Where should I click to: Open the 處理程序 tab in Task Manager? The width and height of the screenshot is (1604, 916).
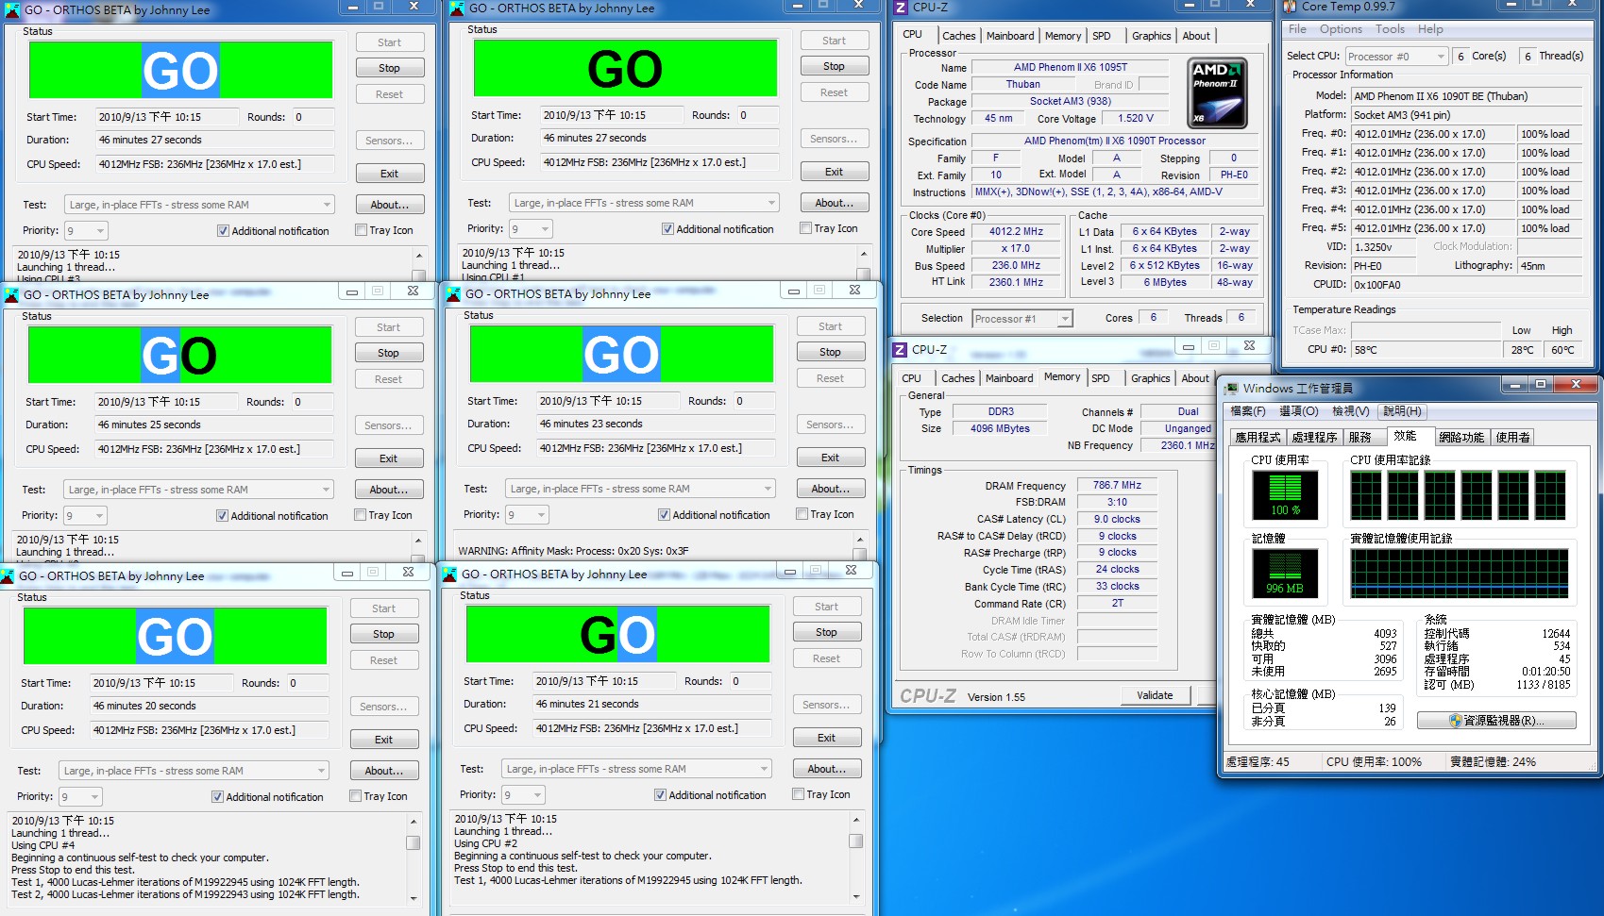click(1314, 438)
